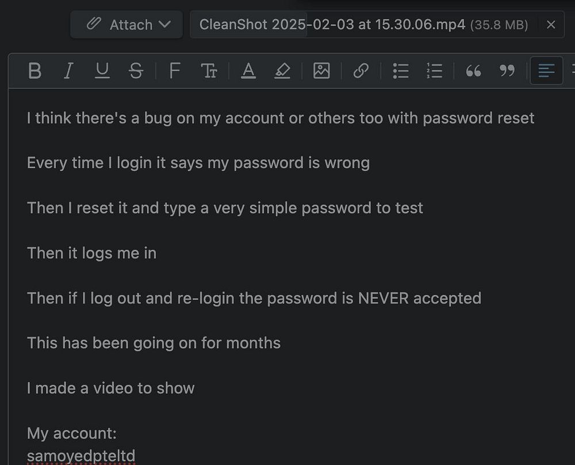The height and width of the screenshot is (465, 575).
Task: Start a numbered list
Action: click(x=434, y=71)
